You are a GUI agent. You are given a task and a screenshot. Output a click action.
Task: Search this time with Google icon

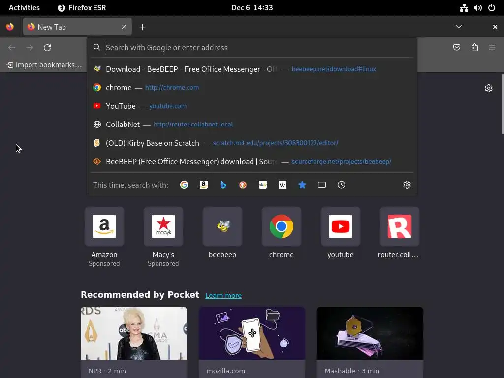[184, 185]
